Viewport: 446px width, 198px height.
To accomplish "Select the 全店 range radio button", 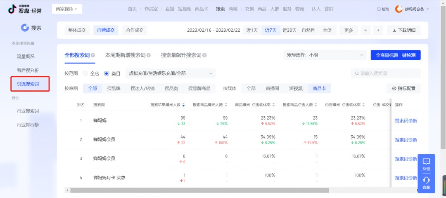I will pyautogui.click(x=85, y=73).
